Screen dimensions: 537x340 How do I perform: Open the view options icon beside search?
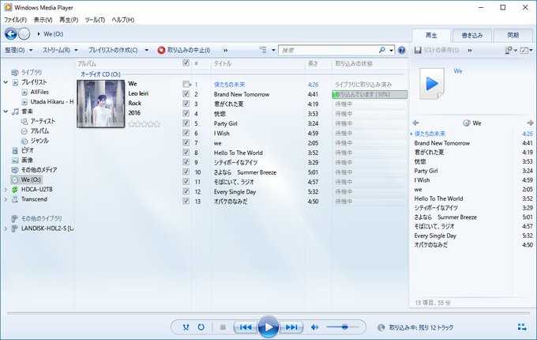click(263, 50)
